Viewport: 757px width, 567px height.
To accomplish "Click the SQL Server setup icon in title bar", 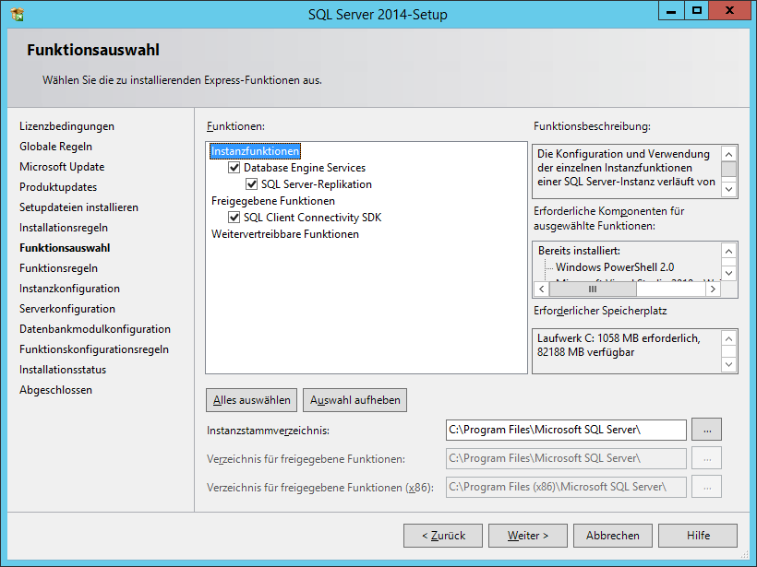I will [x=17, y=14].
